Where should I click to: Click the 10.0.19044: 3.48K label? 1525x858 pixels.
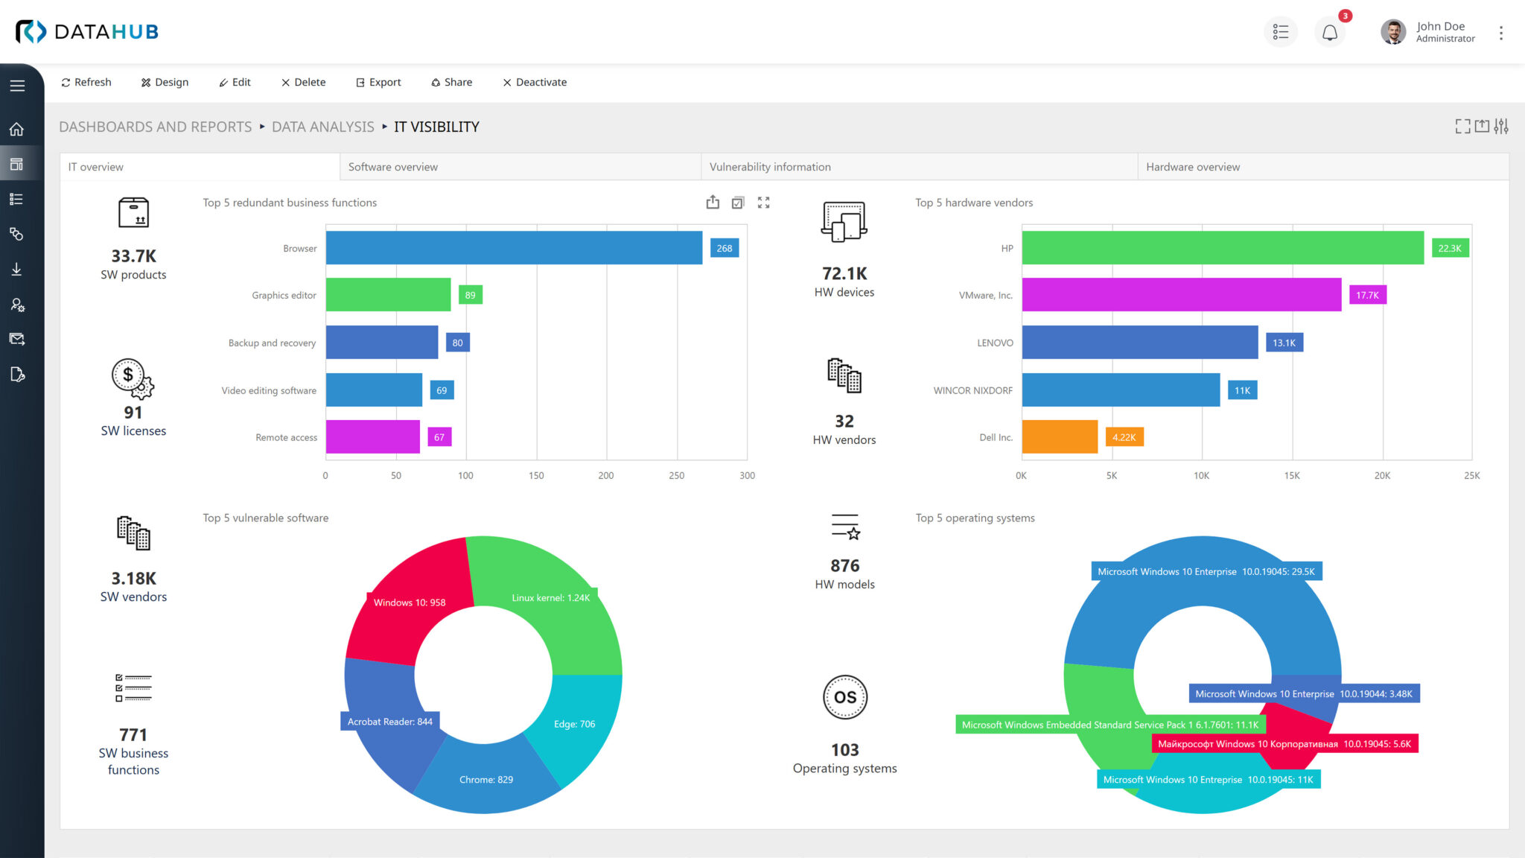tap(1304, 693)
